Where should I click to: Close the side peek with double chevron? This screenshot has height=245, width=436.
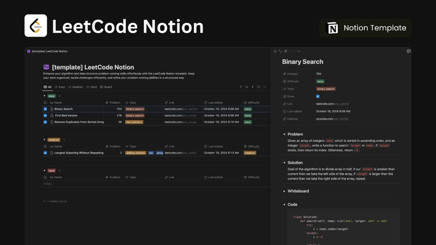coord(275,52)
